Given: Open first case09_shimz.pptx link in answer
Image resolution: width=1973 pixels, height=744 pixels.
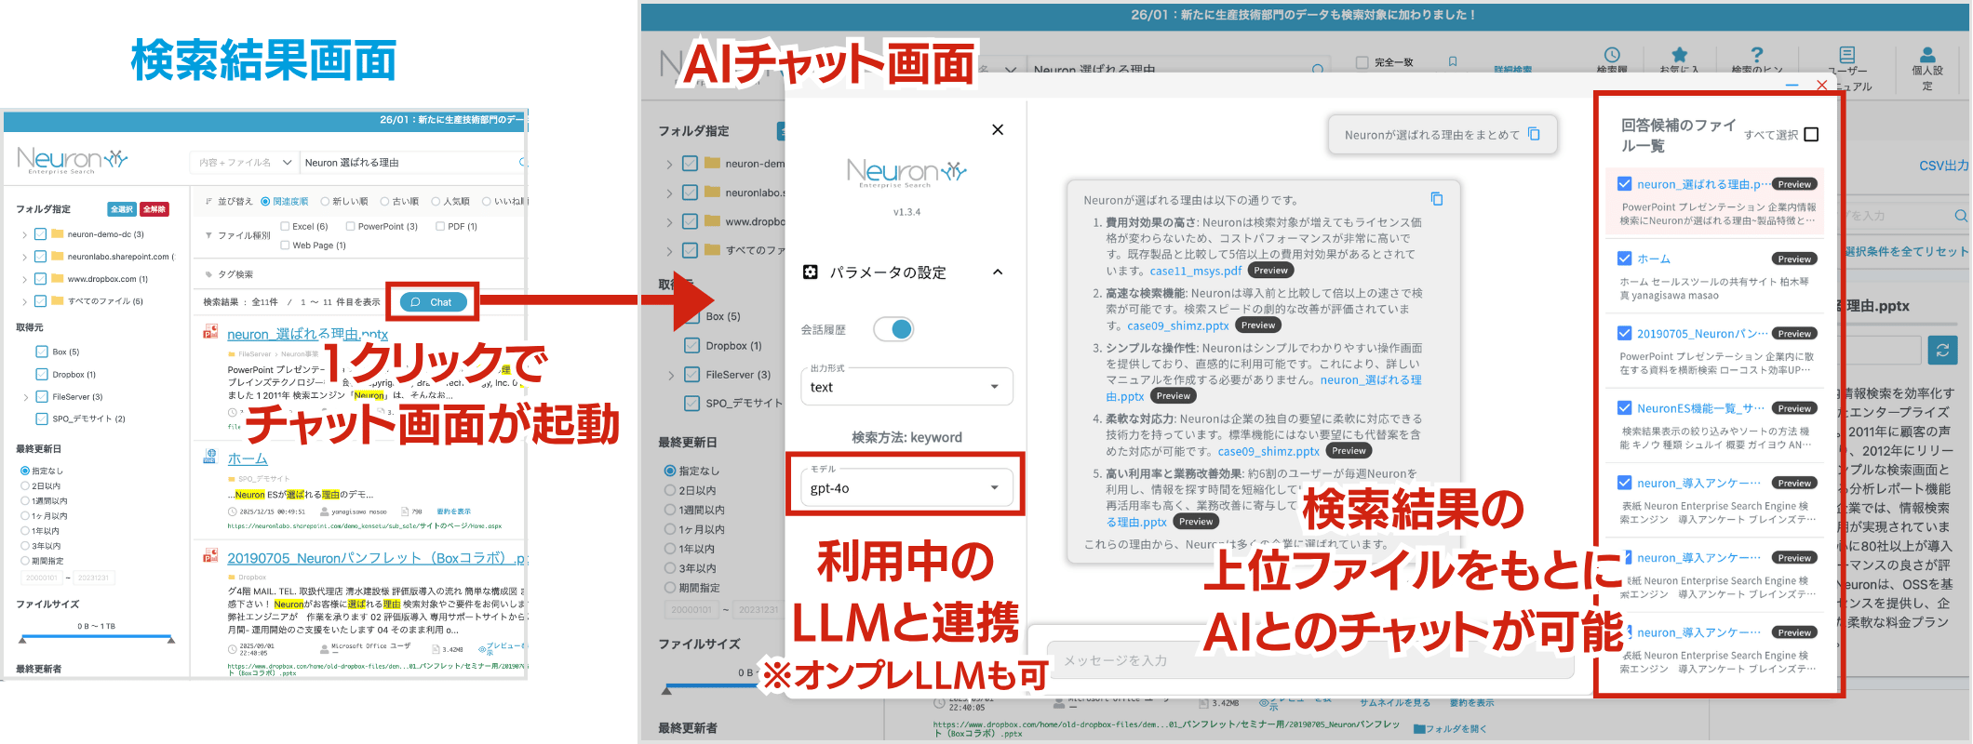Looking at the screenshot, I should (1178, 325).
